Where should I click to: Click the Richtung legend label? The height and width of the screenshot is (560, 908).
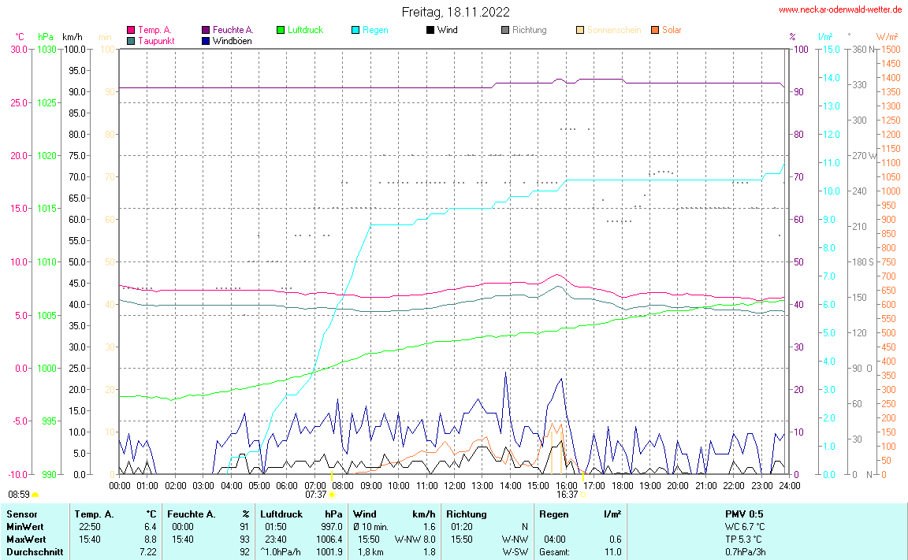(530, 30)
